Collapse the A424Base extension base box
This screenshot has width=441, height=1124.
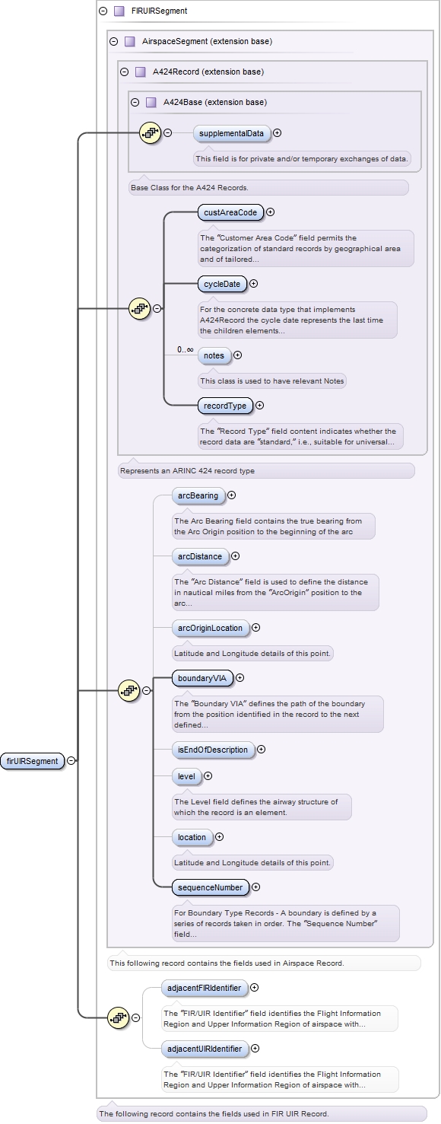(135, 103)
